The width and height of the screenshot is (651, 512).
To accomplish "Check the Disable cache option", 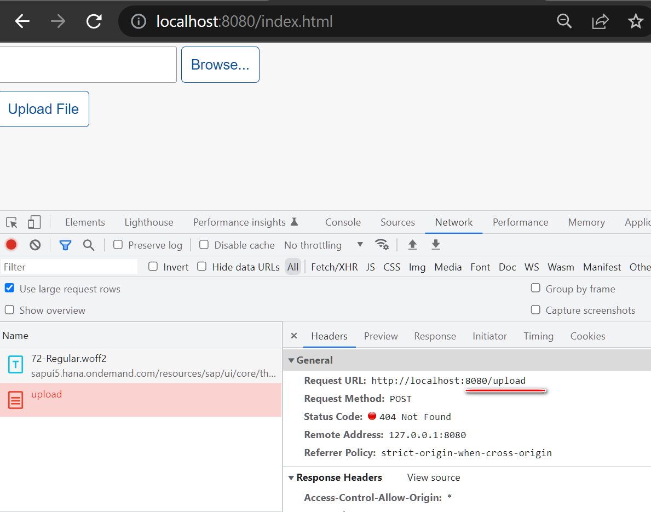I will (x=204, y=245).
